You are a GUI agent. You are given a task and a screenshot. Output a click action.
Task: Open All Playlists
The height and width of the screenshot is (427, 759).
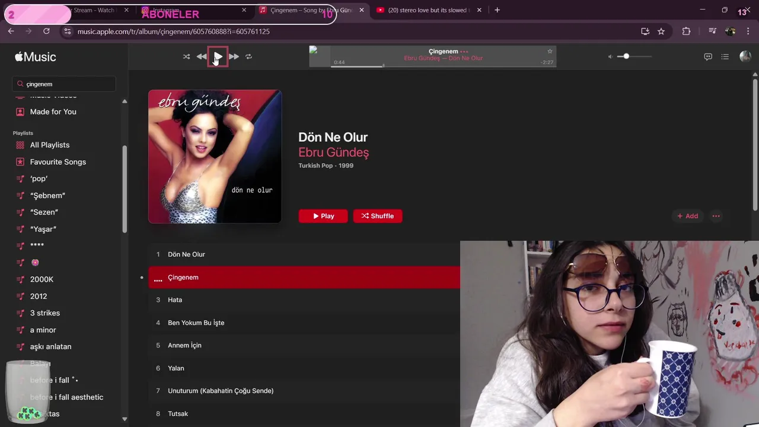click(x=50, y=145)
